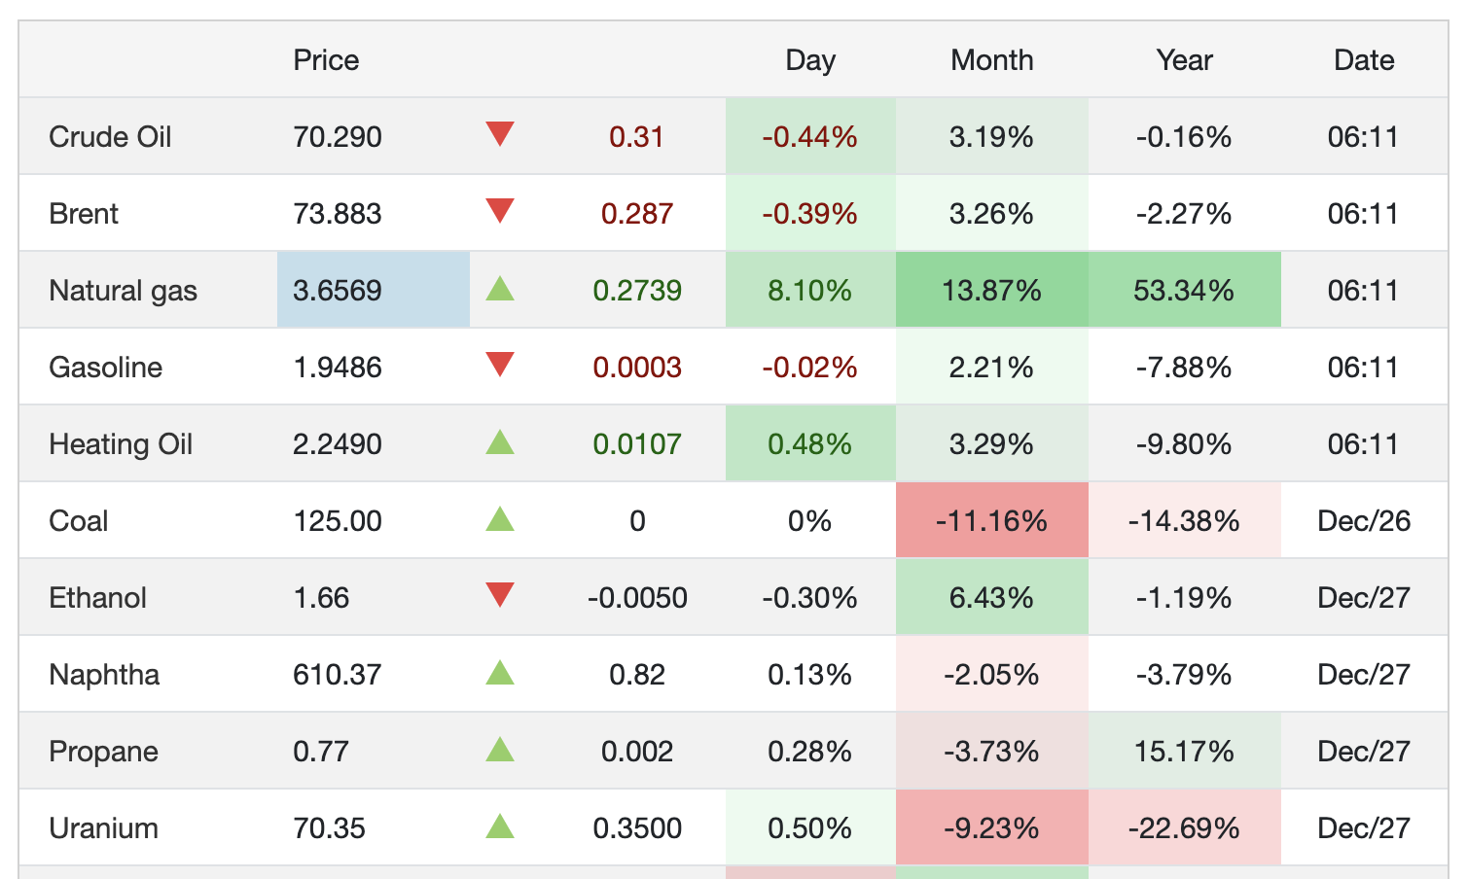Click Naphtha month change -2.05%
This screenshot has width=1467, height=879.
tap(992, 675)
